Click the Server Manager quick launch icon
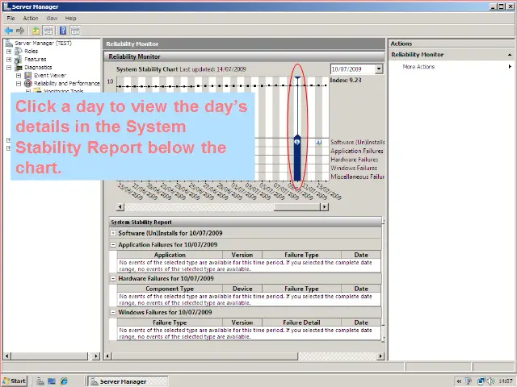 pyautogui.click(x=40, y=381)
